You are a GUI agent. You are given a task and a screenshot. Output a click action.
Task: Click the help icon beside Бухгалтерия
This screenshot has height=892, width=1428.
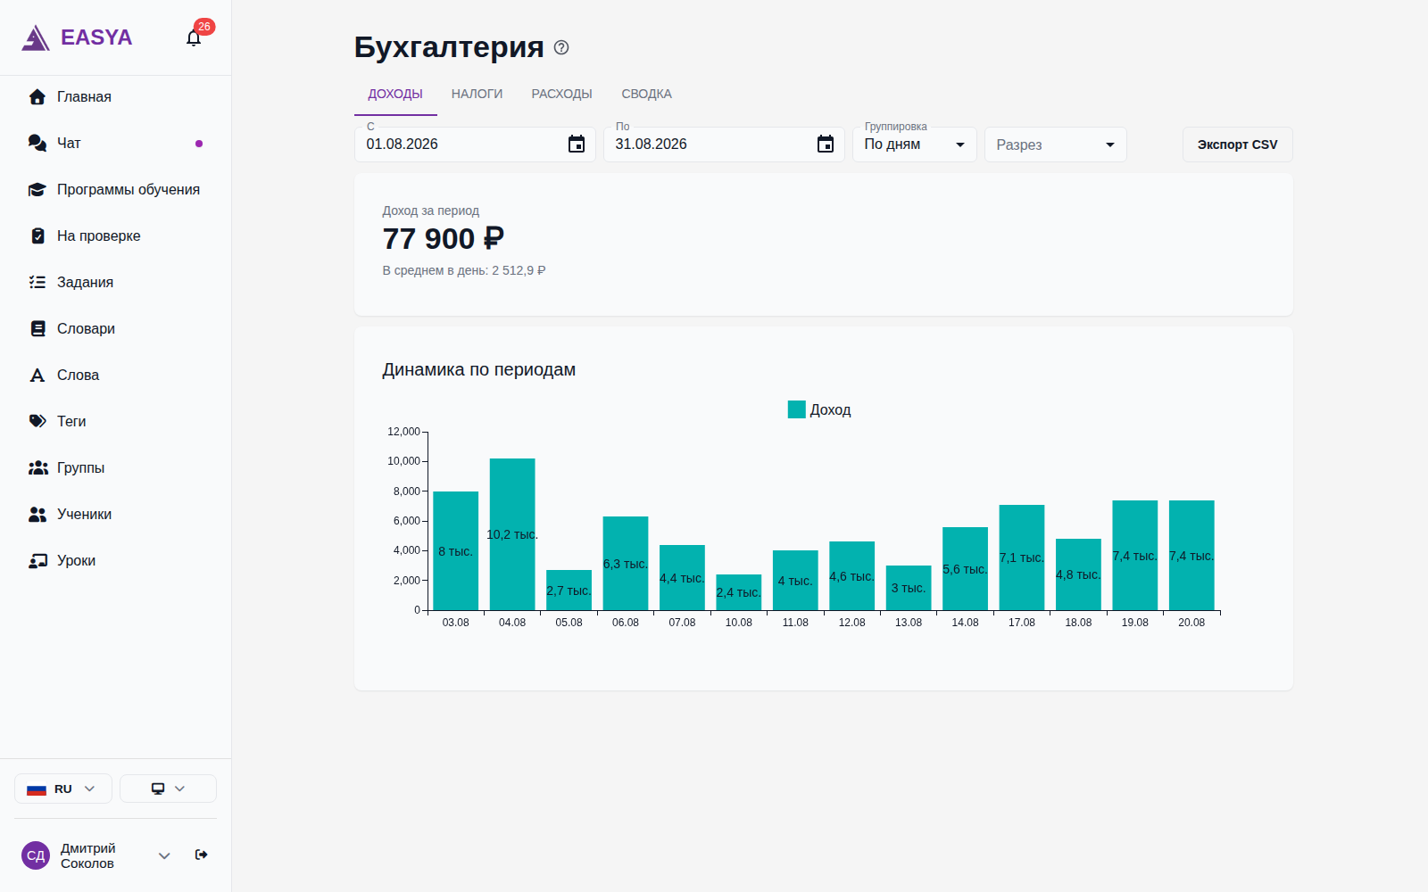[561, 47]
